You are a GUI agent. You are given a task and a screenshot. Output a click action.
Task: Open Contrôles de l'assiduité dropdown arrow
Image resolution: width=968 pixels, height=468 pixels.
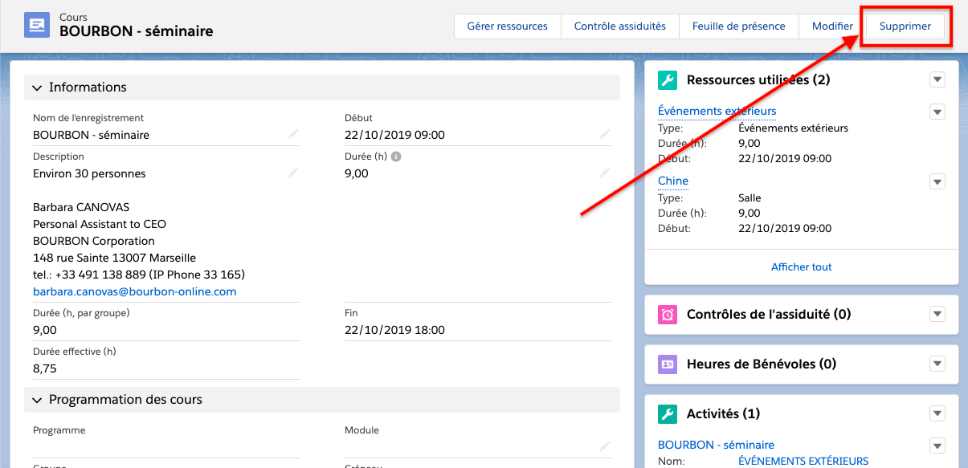(937, 314)
